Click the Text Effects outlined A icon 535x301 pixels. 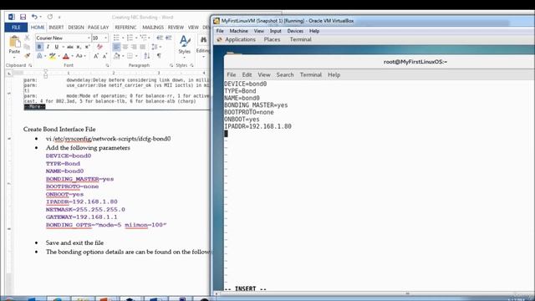pyautogui.click(x=39, y=56)
